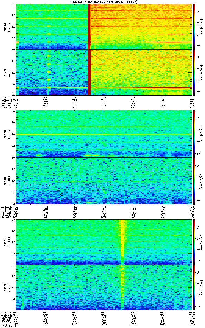Screen dimensions: 205x328
Task: Click the 1540 time tick label
Action: click(x=162, y=324)
